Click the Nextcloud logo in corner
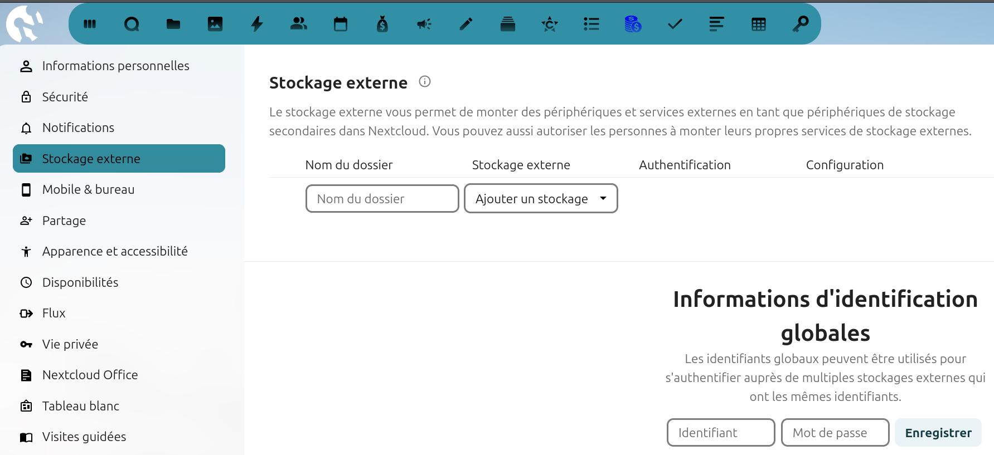This screenshot has height=455, width=994. tap(25, 24)
